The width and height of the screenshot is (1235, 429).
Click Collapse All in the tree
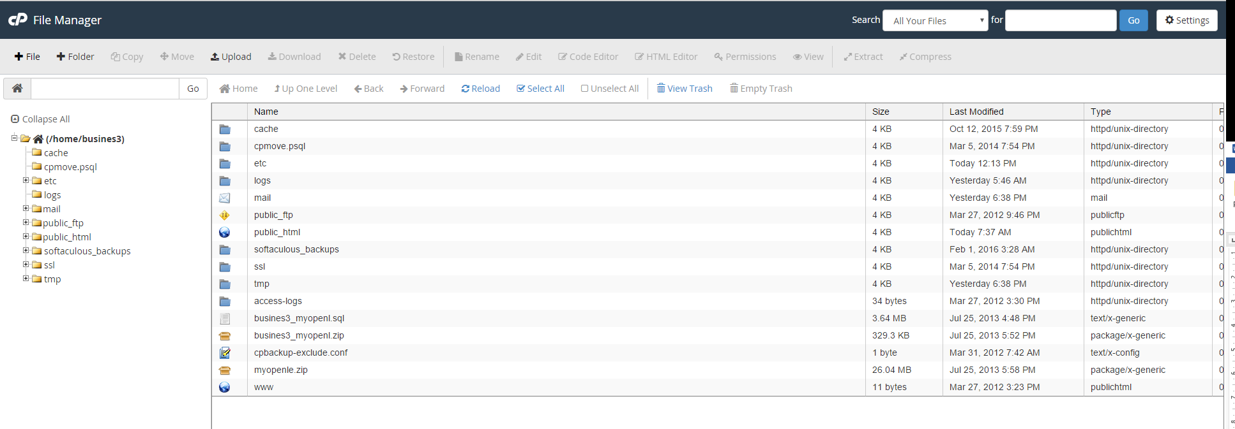tap(41, 119)
